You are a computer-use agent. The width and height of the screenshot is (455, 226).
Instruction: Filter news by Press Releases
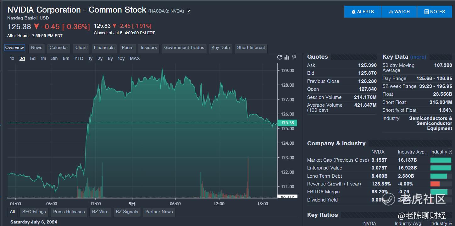pos(69,212)
